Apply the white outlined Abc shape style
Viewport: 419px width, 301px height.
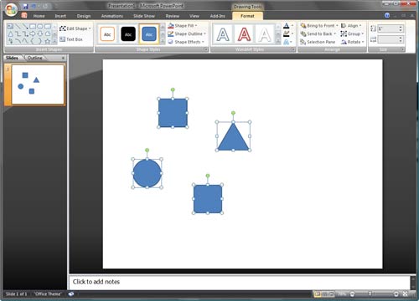[x=107, y=34]
